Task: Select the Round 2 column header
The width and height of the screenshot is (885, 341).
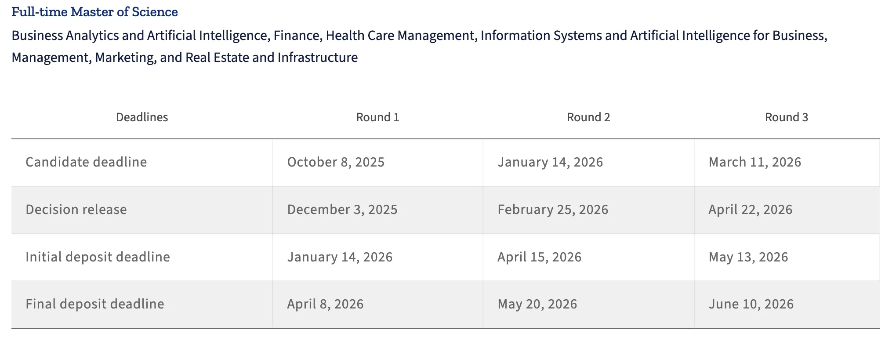Action: pos(588,117)
